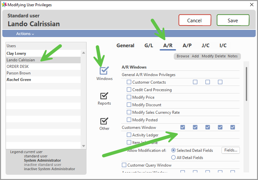Screen dimensions: 258x180
Task: Enable the Activity Ledger checkbox
Action: click(x=129, y=135)
